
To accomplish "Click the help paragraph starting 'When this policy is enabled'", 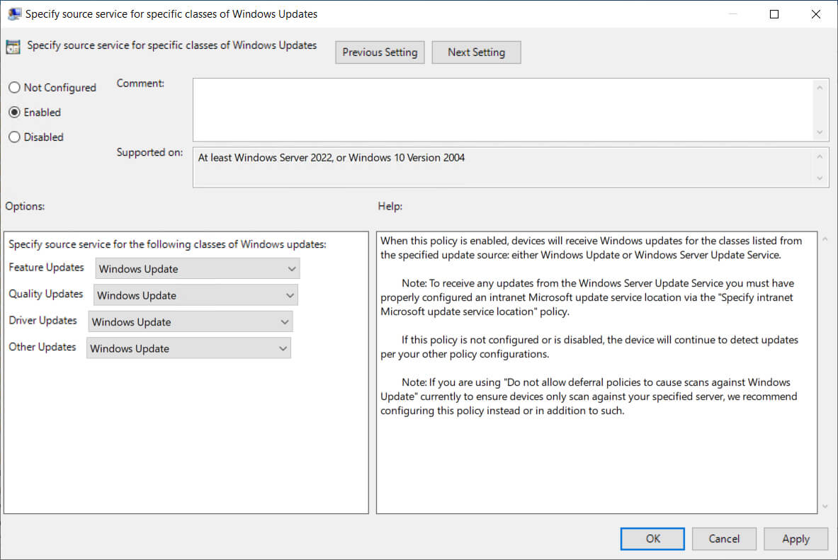I will pyautogui.click(x=591, y=248).
